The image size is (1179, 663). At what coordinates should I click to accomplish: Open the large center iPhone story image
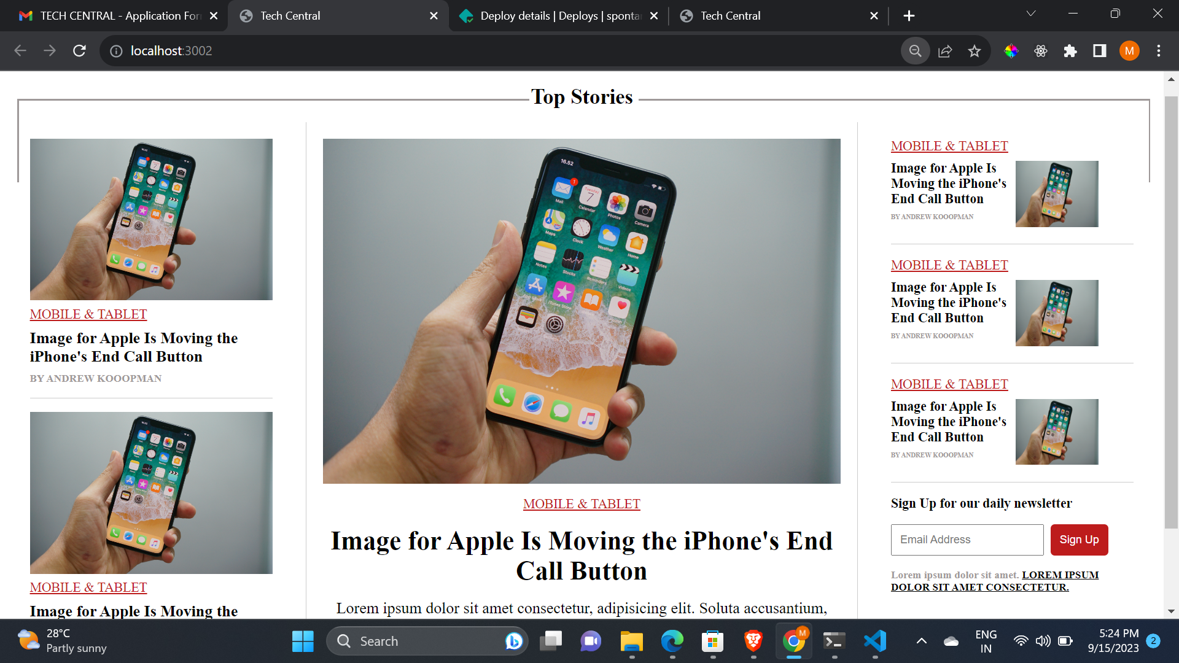coord(582,311)
